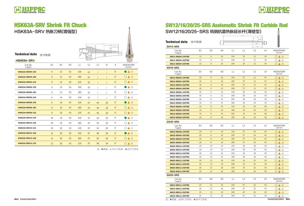Click the carbide rod product photo
The height and width of the screenshot is (206, 304).
click(278, 38)
